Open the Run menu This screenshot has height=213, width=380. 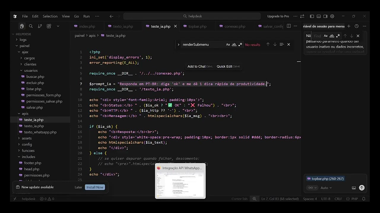86,16
